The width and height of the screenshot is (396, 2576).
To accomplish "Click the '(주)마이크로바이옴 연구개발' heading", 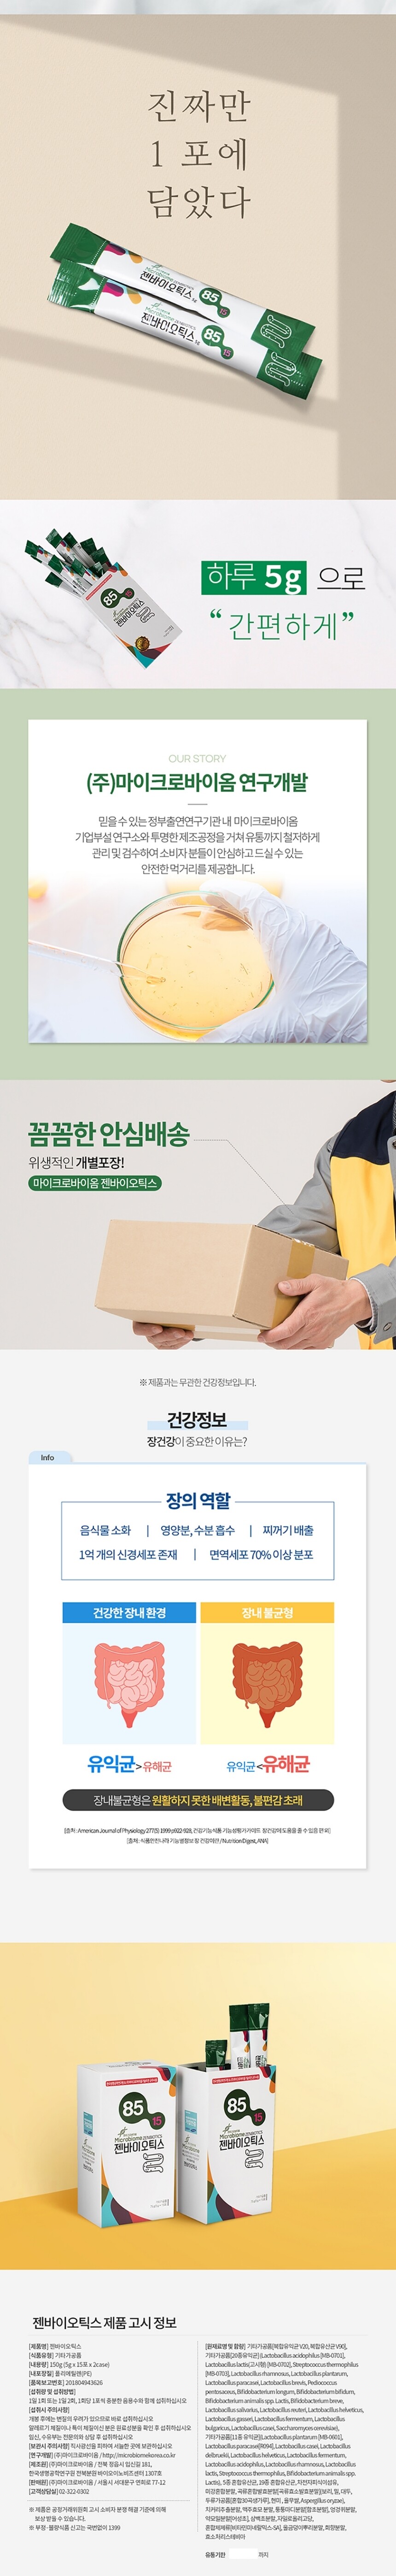I will [x=198, y=783].
